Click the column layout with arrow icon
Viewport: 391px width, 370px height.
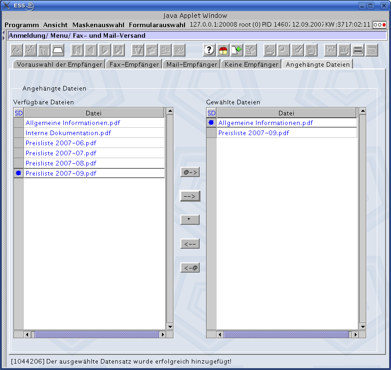(344, 50)
